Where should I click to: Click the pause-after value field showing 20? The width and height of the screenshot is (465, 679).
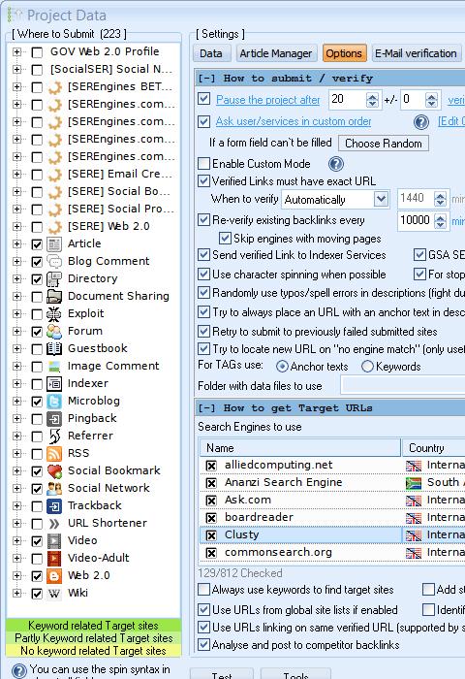point(348,99)
